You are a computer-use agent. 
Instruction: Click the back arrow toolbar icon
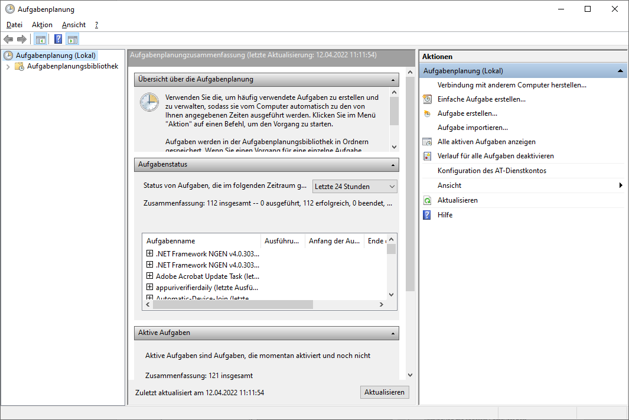[x=8, y=40]
